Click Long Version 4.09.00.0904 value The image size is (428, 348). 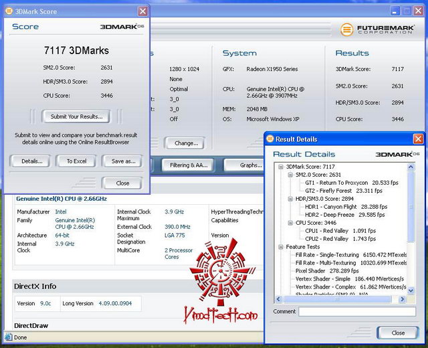(x=115, y=303)
